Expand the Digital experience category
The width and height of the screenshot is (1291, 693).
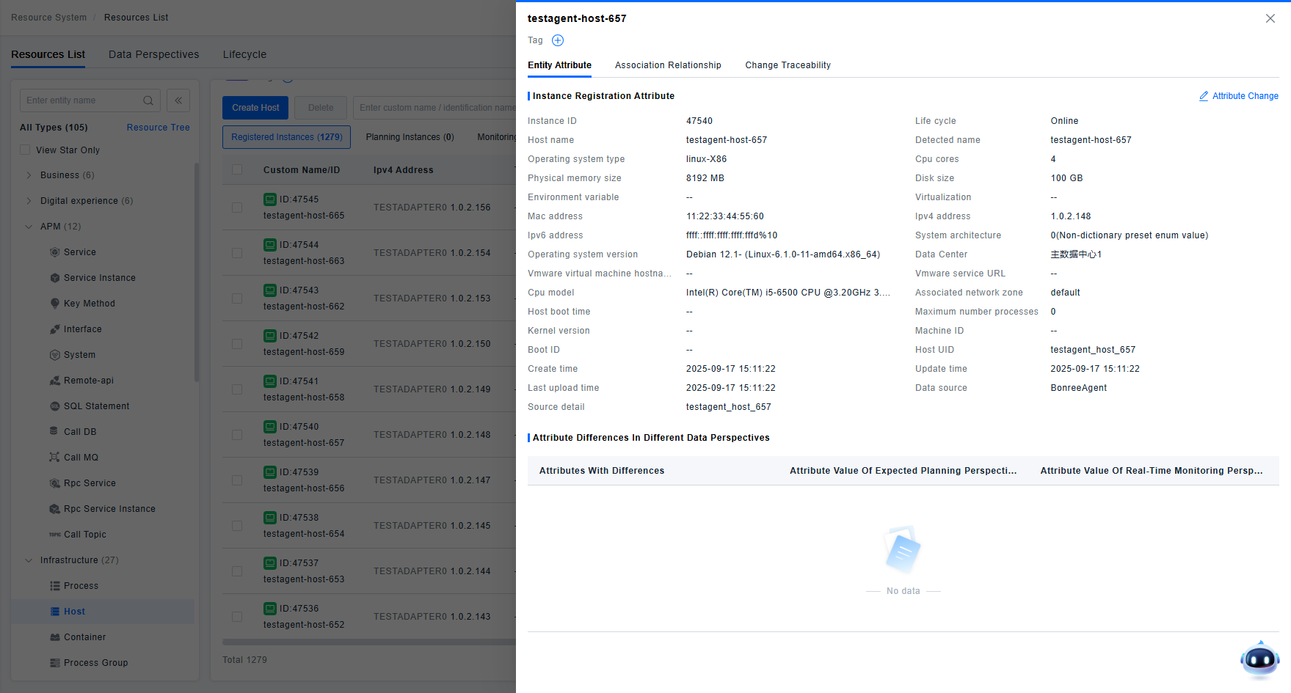29,201
